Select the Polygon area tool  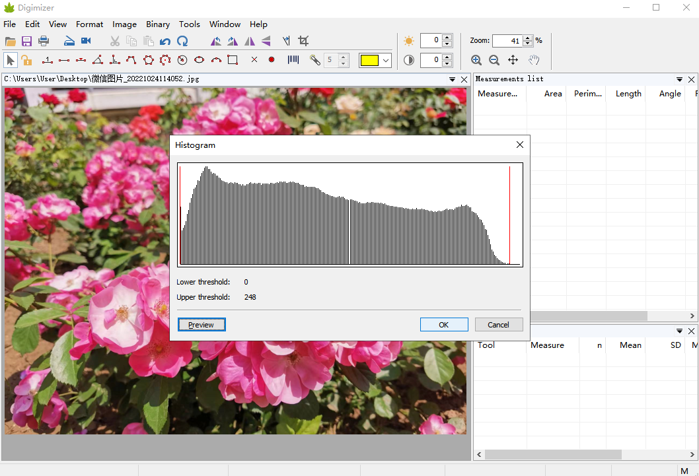[149, 59]
